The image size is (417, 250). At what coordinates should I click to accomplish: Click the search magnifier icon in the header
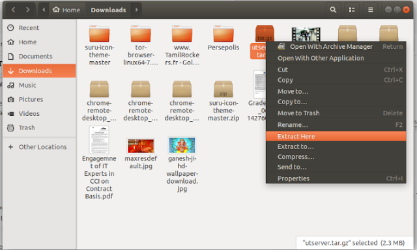pyautogui.click(x=333, y=10)
